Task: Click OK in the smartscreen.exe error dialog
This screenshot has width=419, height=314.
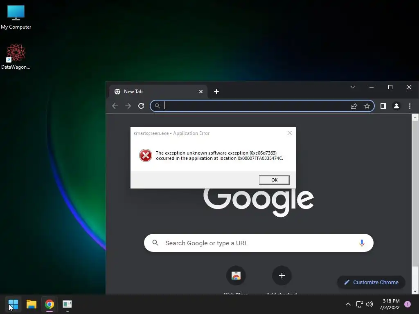Action: point(274,180)
